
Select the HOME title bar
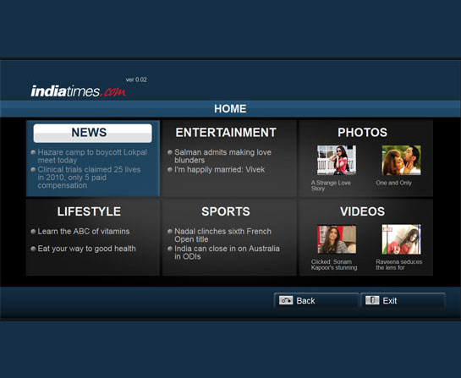point(230,109)
